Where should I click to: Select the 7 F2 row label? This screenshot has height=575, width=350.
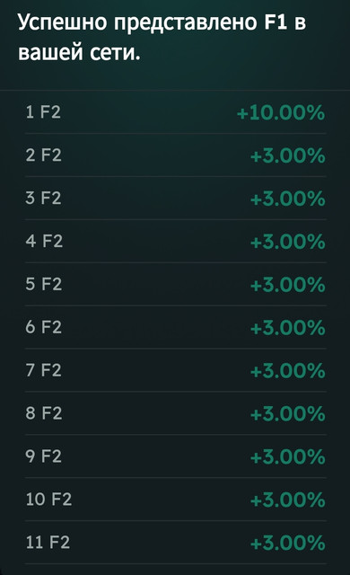[x=43, y=369]
